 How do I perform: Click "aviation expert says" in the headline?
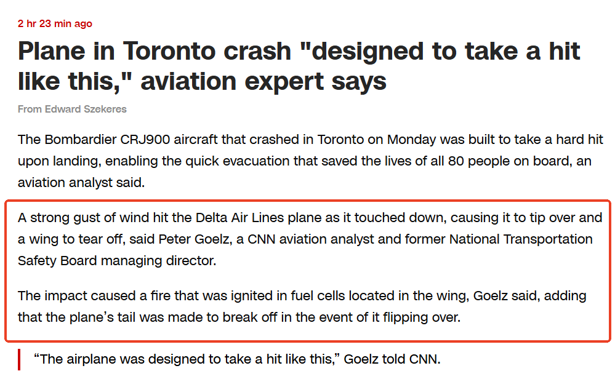(x=263, y=81)
